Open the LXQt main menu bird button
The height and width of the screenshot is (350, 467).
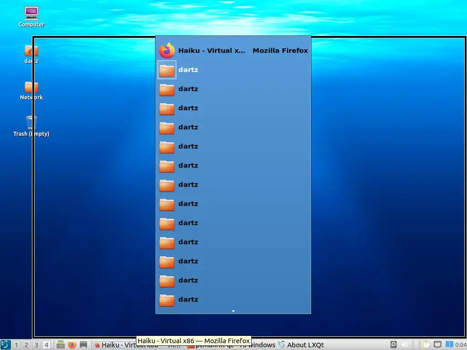5,345
